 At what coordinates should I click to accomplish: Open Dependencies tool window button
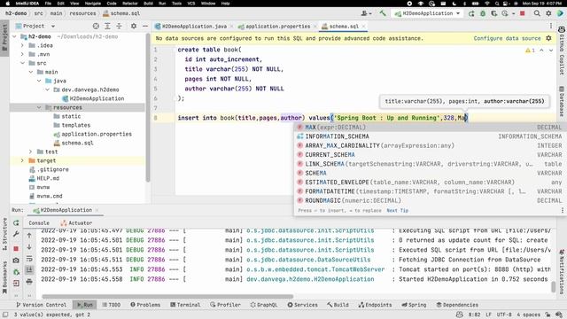pos(457,305)
